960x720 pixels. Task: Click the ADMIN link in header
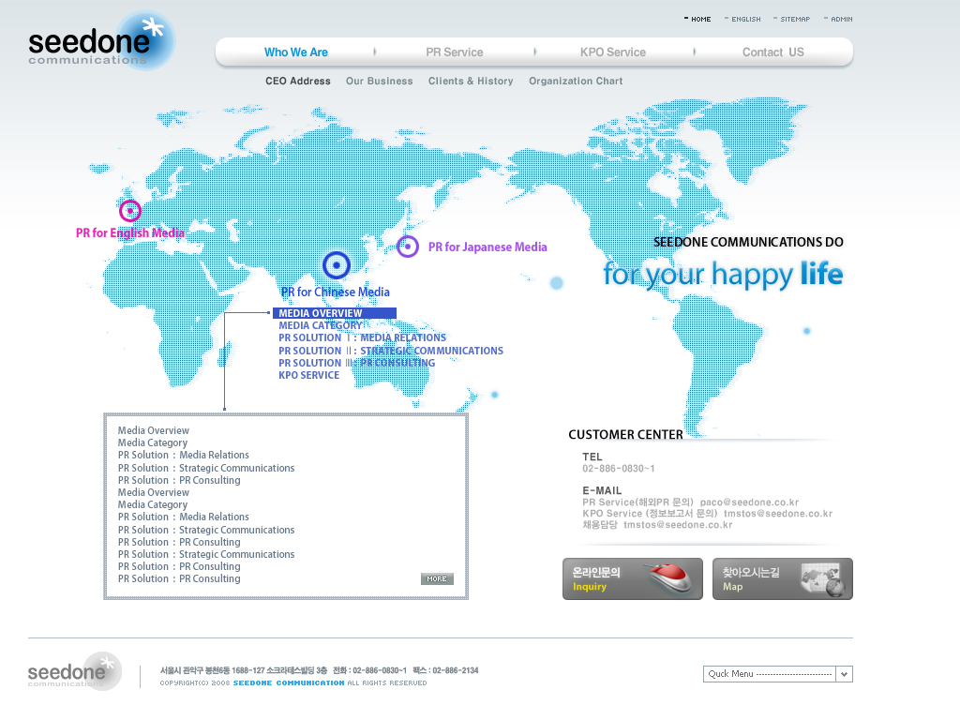click(x=841, y=19)
